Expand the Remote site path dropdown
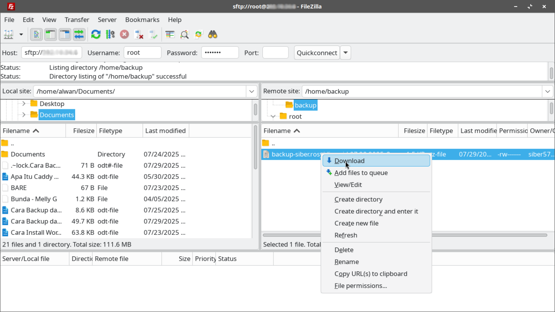Screen dimensions: 555x312 (548, 91)
